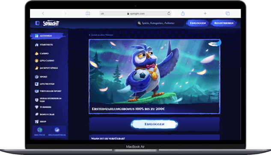Open the Herausforderungen label
This screenshot has height=155, width=271.
(51, 100)
